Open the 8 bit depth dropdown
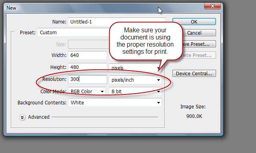Image resolution: width=256 pixels, height=153 pixels. pos(135,91)
